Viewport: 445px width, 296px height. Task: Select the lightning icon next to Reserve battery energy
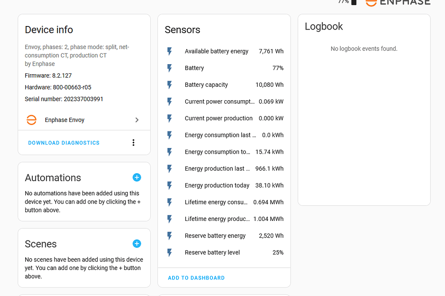coord(169,235)
